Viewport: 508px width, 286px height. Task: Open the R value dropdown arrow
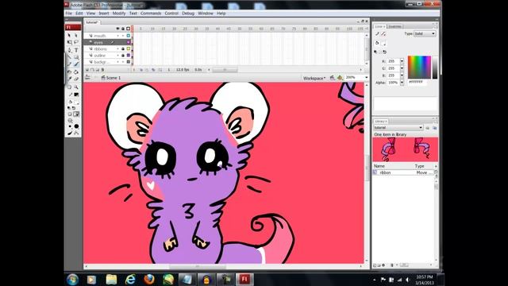(402, 61)
